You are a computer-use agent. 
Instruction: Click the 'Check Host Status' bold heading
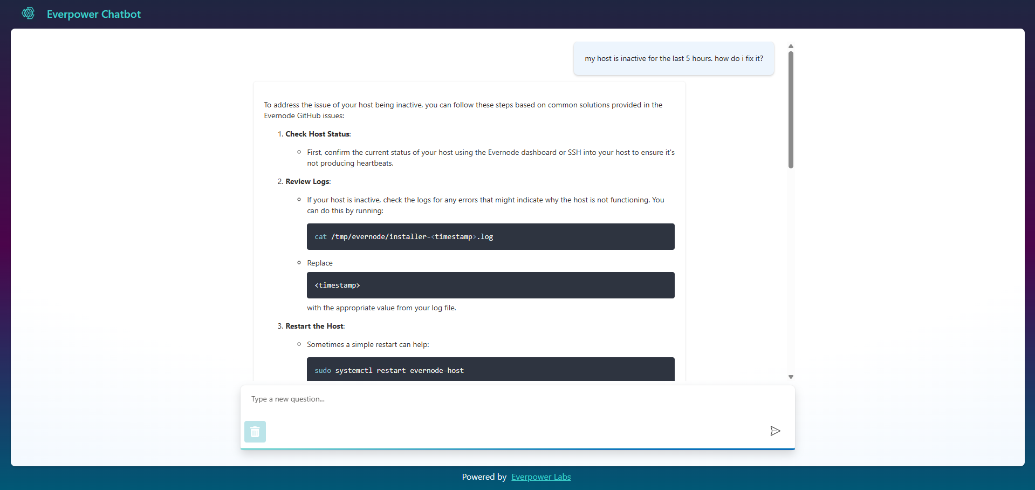click(317, 134)
